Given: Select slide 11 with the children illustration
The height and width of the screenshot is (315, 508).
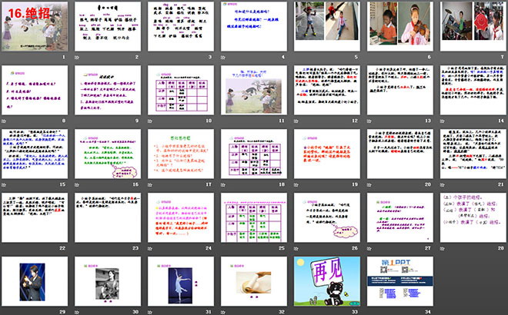Looking at the screenshot, I should tap(253, 91).
